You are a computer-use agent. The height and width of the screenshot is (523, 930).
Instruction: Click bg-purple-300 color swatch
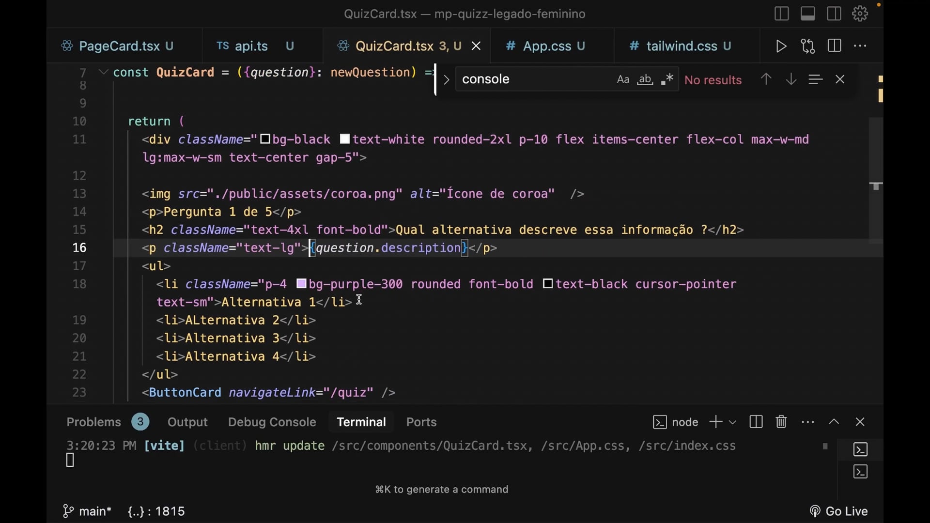pos(301,284)
